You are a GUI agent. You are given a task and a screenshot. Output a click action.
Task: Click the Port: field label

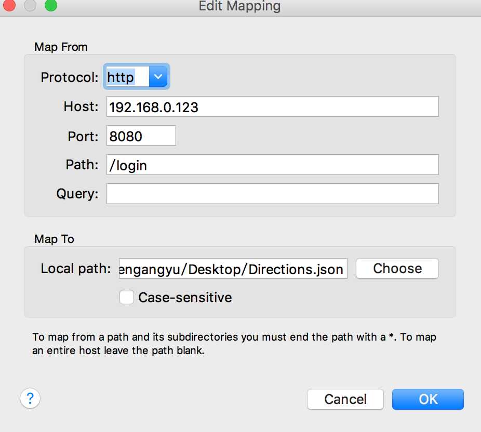[x=83, y=136]
